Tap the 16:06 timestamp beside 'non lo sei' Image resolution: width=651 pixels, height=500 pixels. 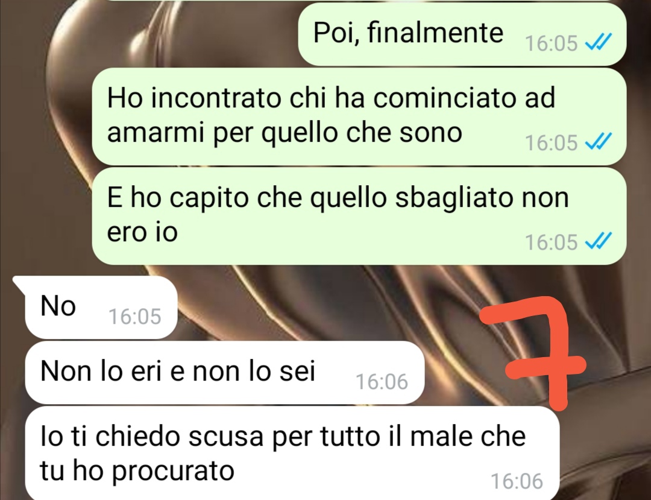pyautogui.click(x=382, y=382)
